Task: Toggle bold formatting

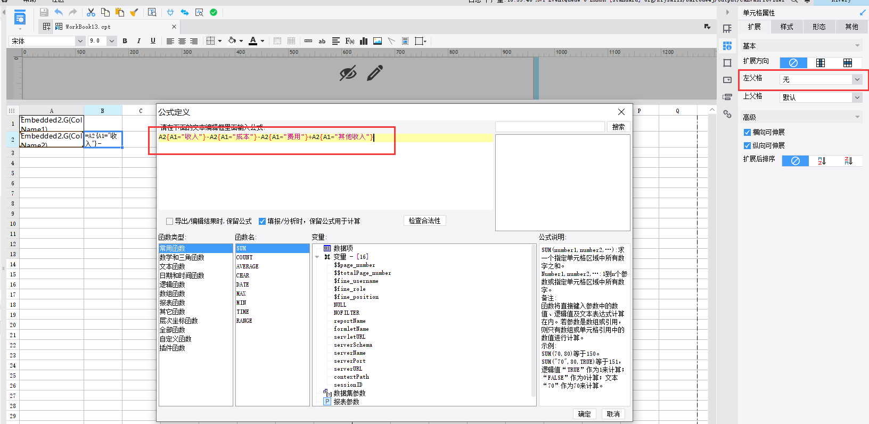Action: [x=125, y=41]
